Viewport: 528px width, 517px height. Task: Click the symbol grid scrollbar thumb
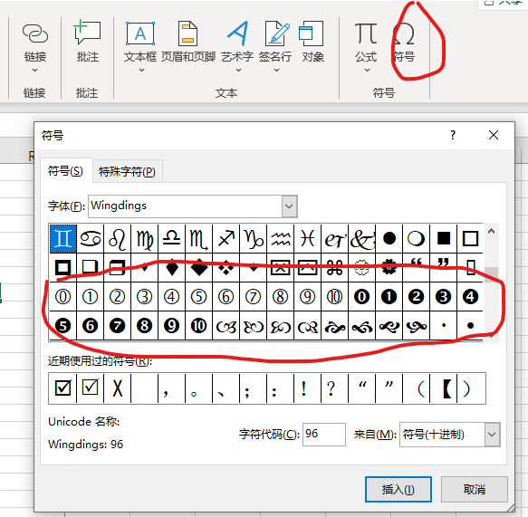(x=491, y=275)
